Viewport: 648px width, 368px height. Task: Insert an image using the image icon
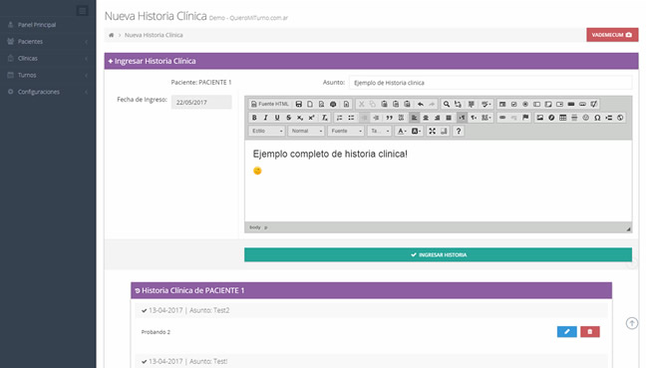(539, 118)
